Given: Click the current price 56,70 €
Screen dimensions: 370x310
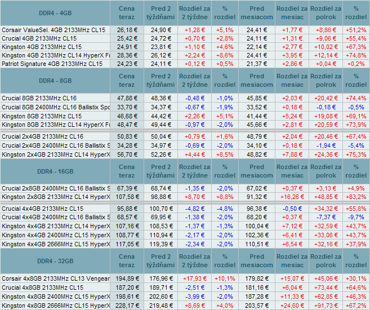Looking at the screenshot, I should pos(127,154).
